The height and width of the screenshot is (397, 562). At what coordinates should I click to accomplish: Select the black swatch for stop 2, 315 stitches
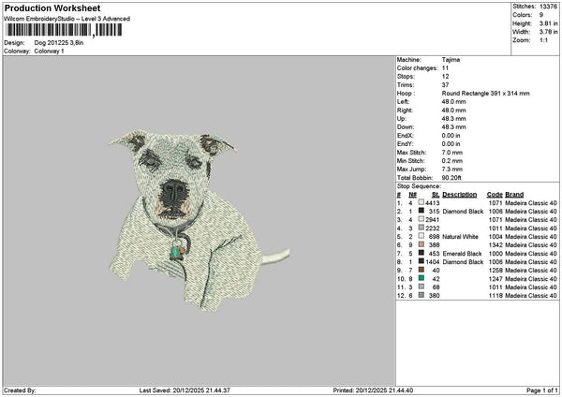[421, 211]
